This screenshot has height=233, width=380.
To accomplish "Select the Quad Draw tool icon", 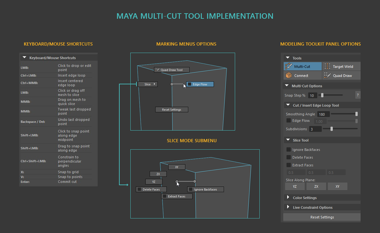I will click(328, 76).
